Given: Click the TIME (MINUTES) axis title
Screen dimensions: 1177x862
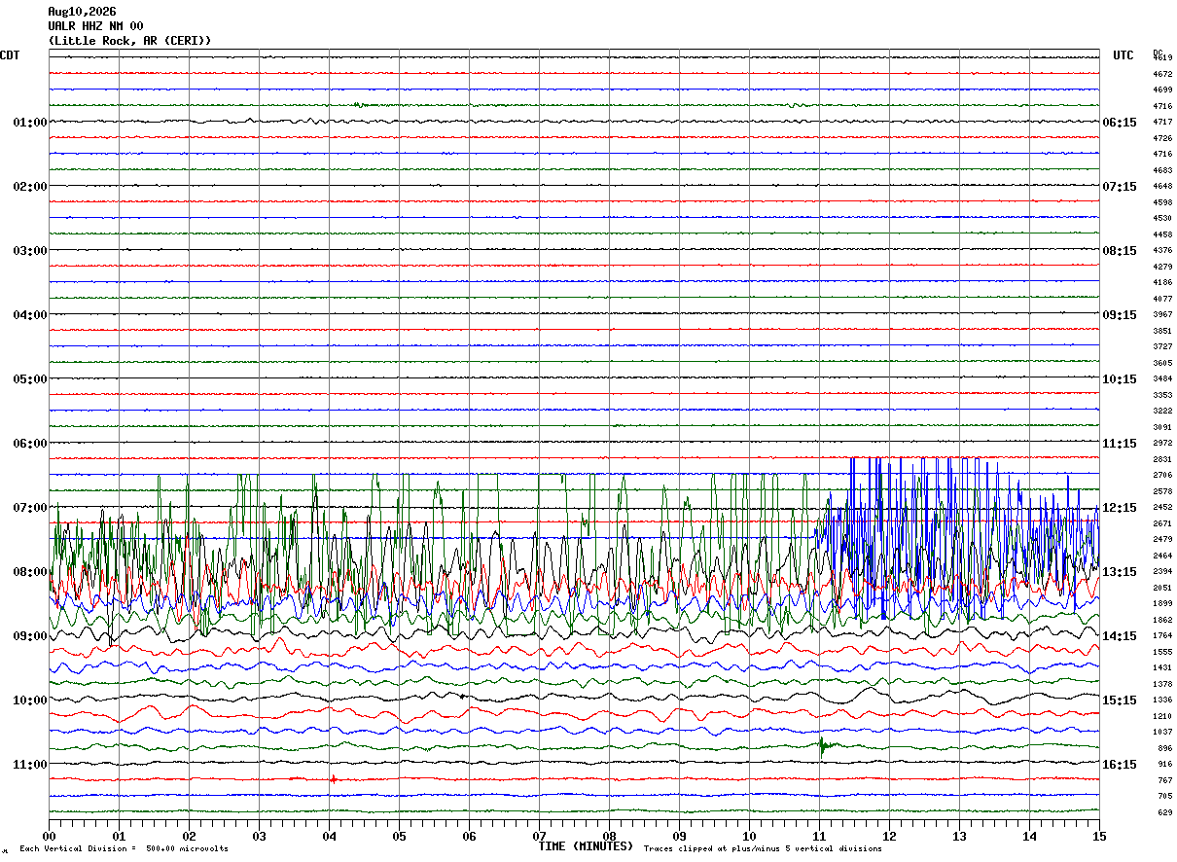Looking at the screenshot, I should pyautogui.click(x=586, y=846).
